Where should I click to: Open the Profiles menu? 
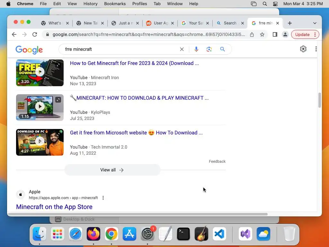(139, 4)
